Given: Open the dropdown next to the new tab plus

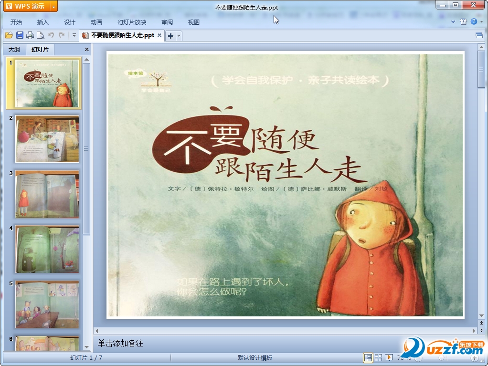Looking at the screenshot, I should (x=179, y=36).
